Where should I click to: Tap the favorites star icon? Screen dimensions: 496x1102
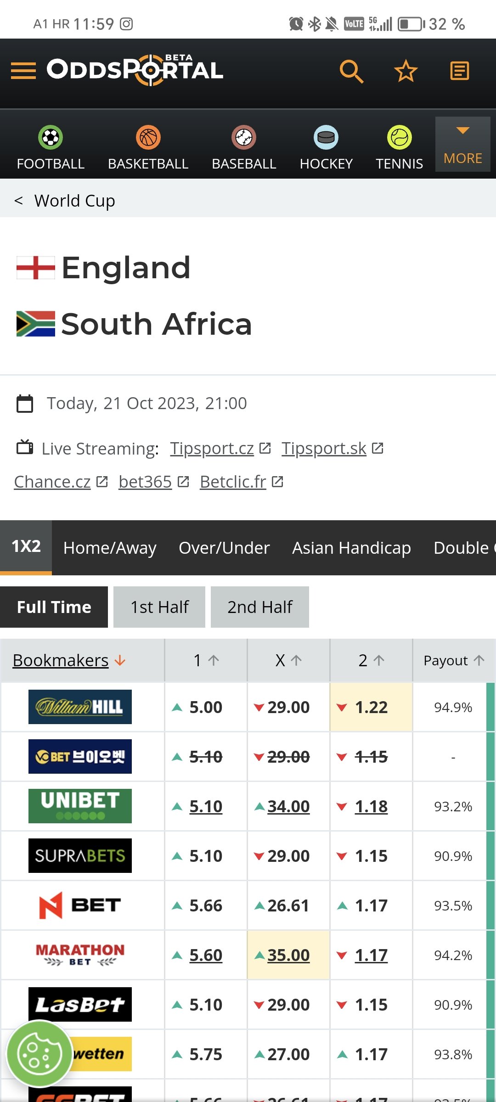406,71
